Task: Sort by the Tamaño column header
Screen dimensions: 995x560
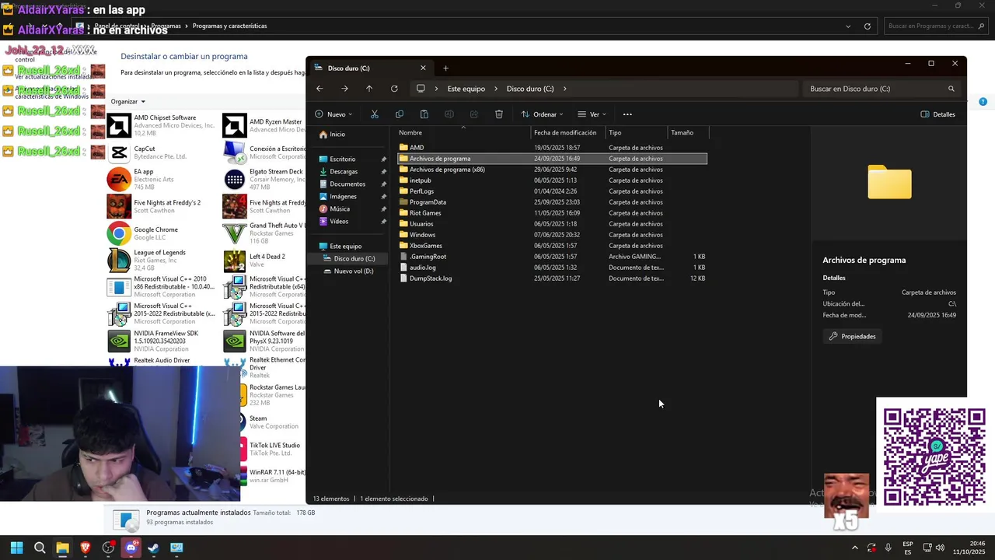Action: [x=688, y=132]
